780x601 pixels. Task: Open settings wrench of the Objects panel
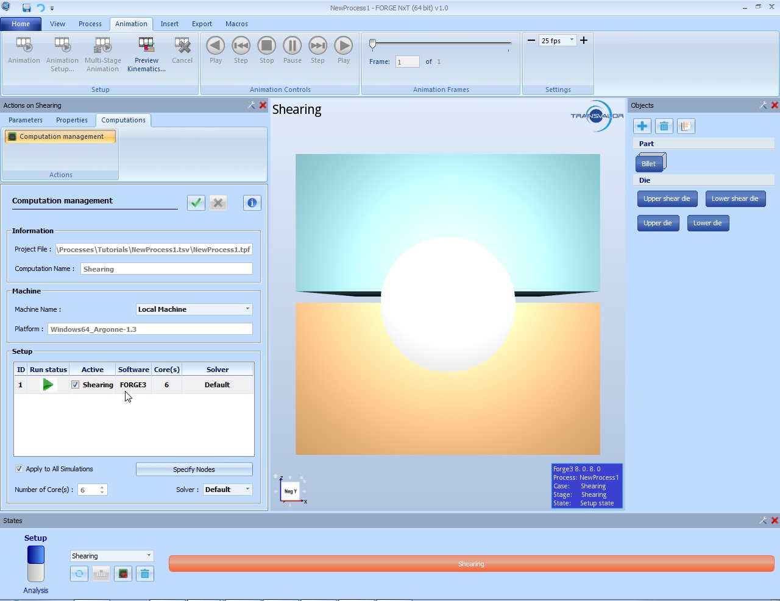tap(763, 105)
